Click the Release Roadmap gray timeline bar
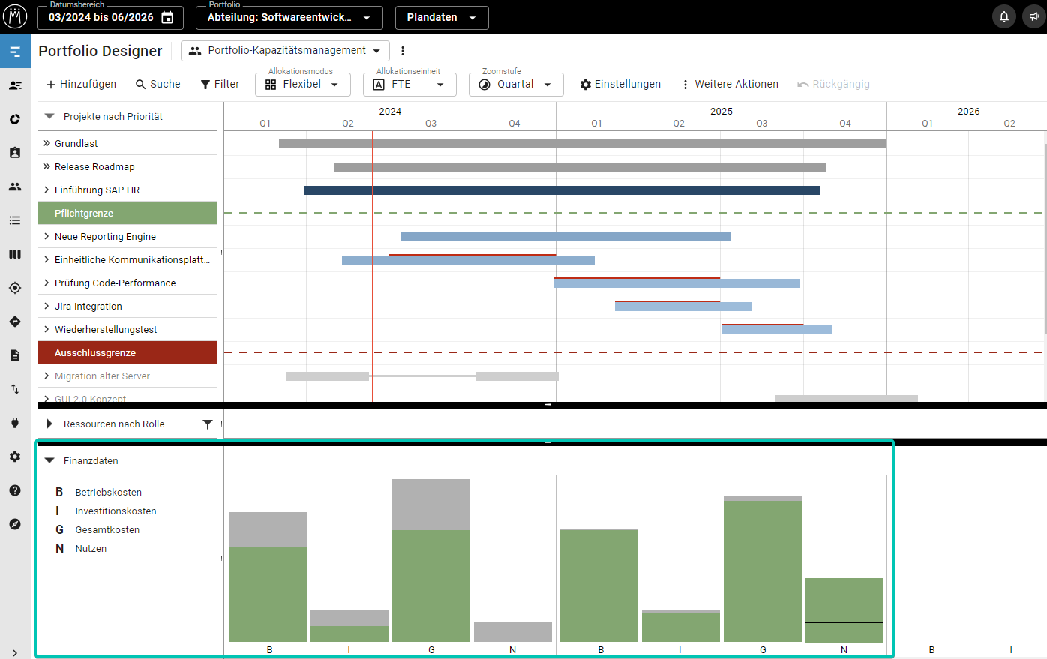Viewport: 1047px width, 659px height. (580, 167)
